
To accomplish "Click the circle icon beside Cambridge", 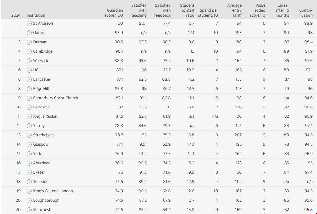I will 29,51.
